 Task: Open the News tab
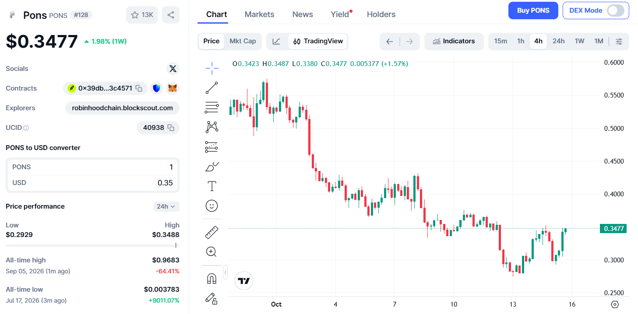coord(303,14)
